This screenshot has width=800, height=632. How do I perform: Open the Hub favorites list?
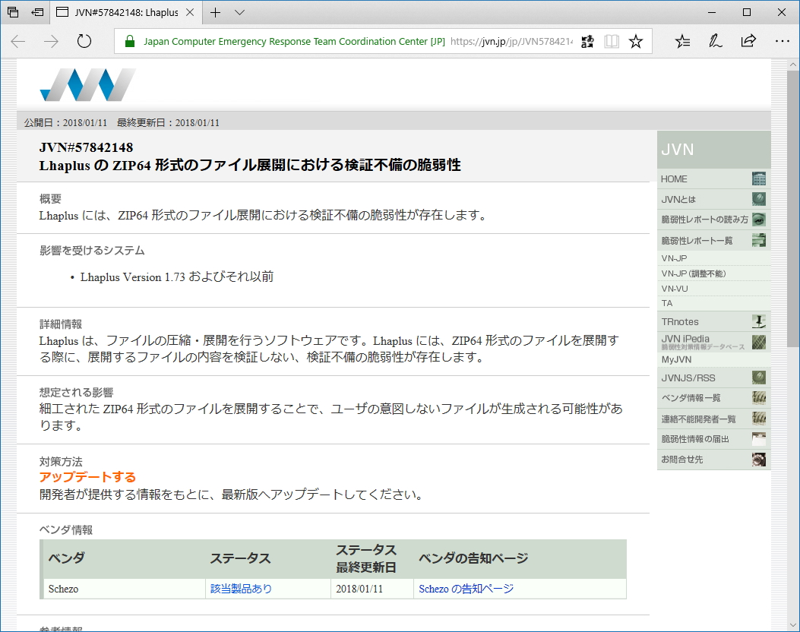coord(682,41)
